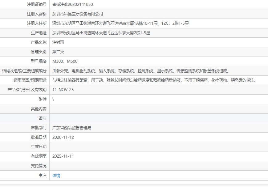Click intended use text starting 与特定注输器具配套
This screenshot has width=268, height=187.
pyautogui.click(x=155, y=80)
